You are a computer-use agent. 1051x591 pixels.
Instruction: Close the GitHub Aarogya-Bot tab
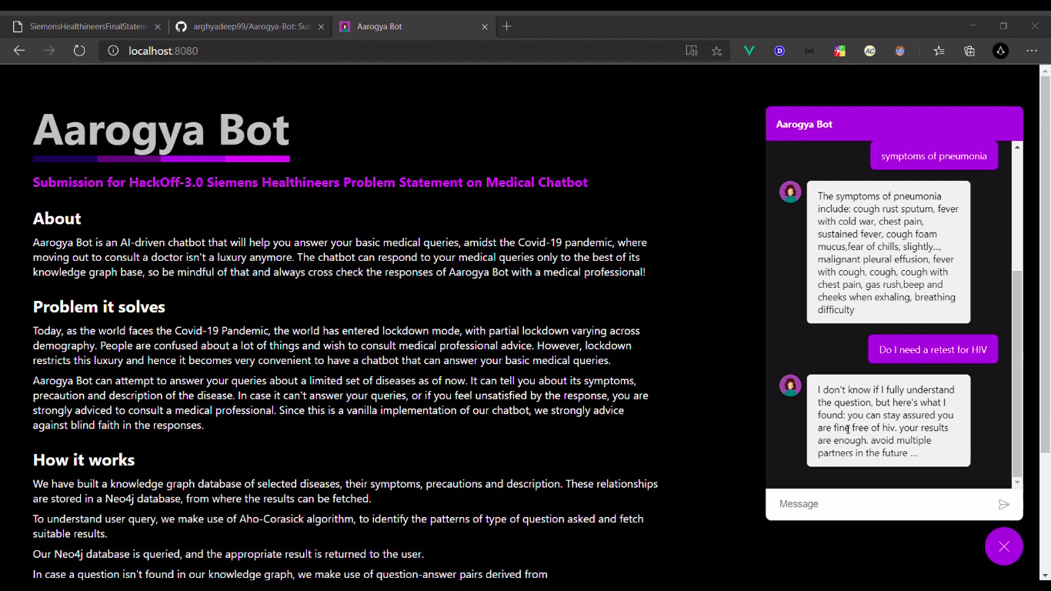pyautogui.click(x=321, y=26)
